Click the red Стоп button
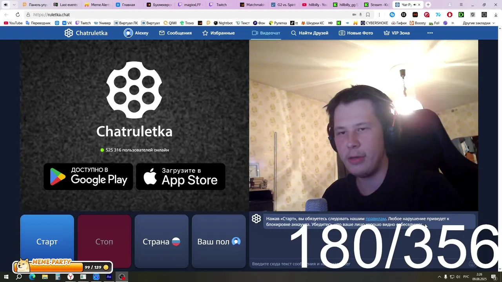 104,241
